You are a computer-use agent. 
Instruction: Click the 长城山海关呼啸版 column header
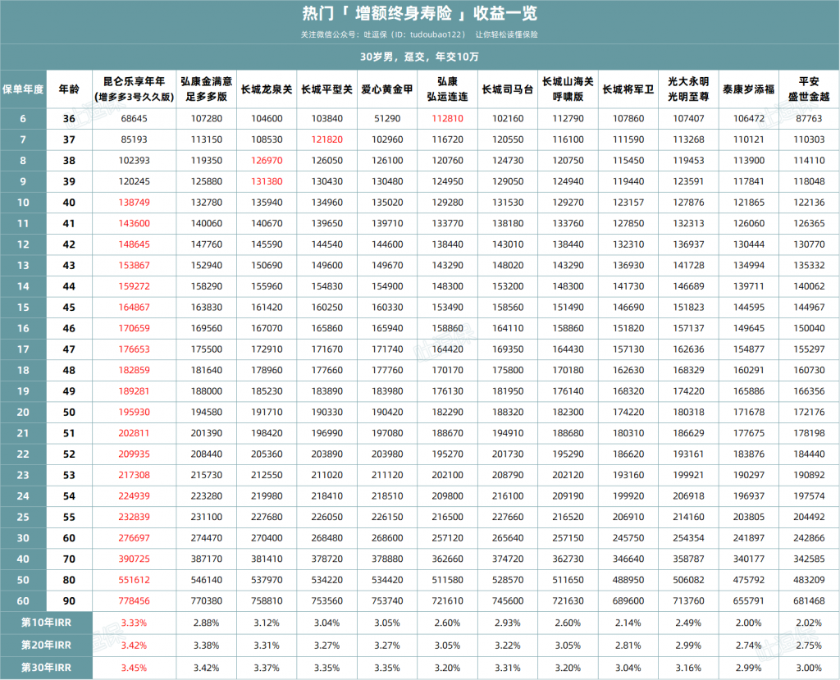coord(568,89)
